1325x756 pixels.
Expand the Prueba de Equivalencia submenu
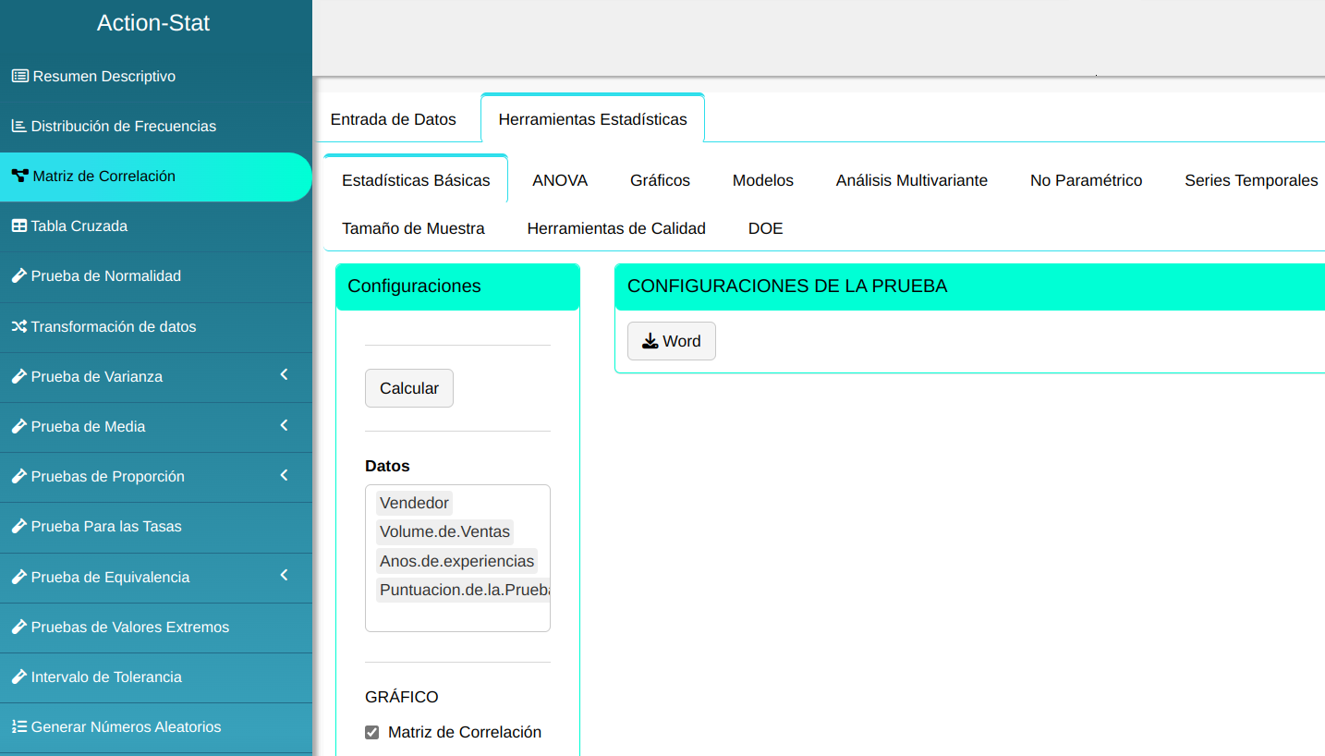(x=284, y=576)
